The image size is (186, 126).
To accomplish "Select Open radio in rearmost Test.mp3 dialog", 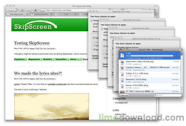I will tap(94, 38).
